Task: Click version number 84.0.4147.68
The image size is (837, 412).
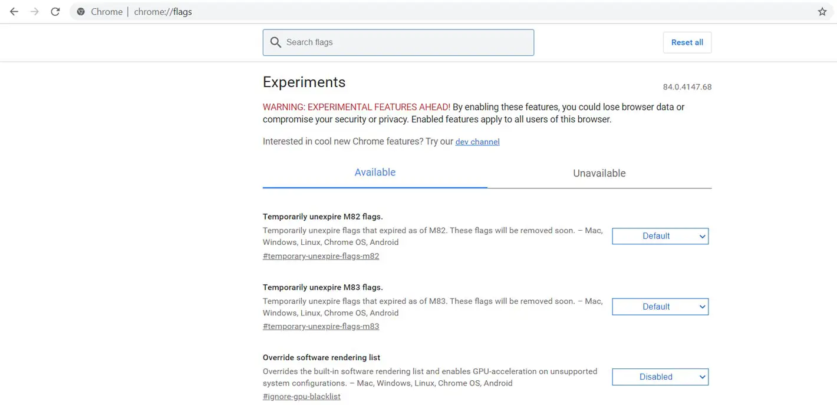Action: click(x=687, y=87)
